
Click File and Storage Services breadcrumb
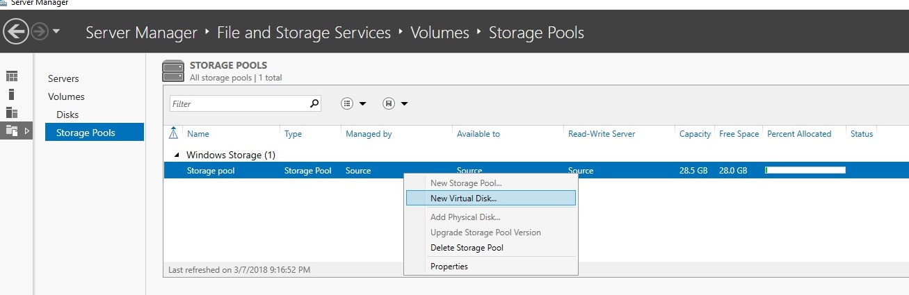pyautogui.click(x=304, y=33)
